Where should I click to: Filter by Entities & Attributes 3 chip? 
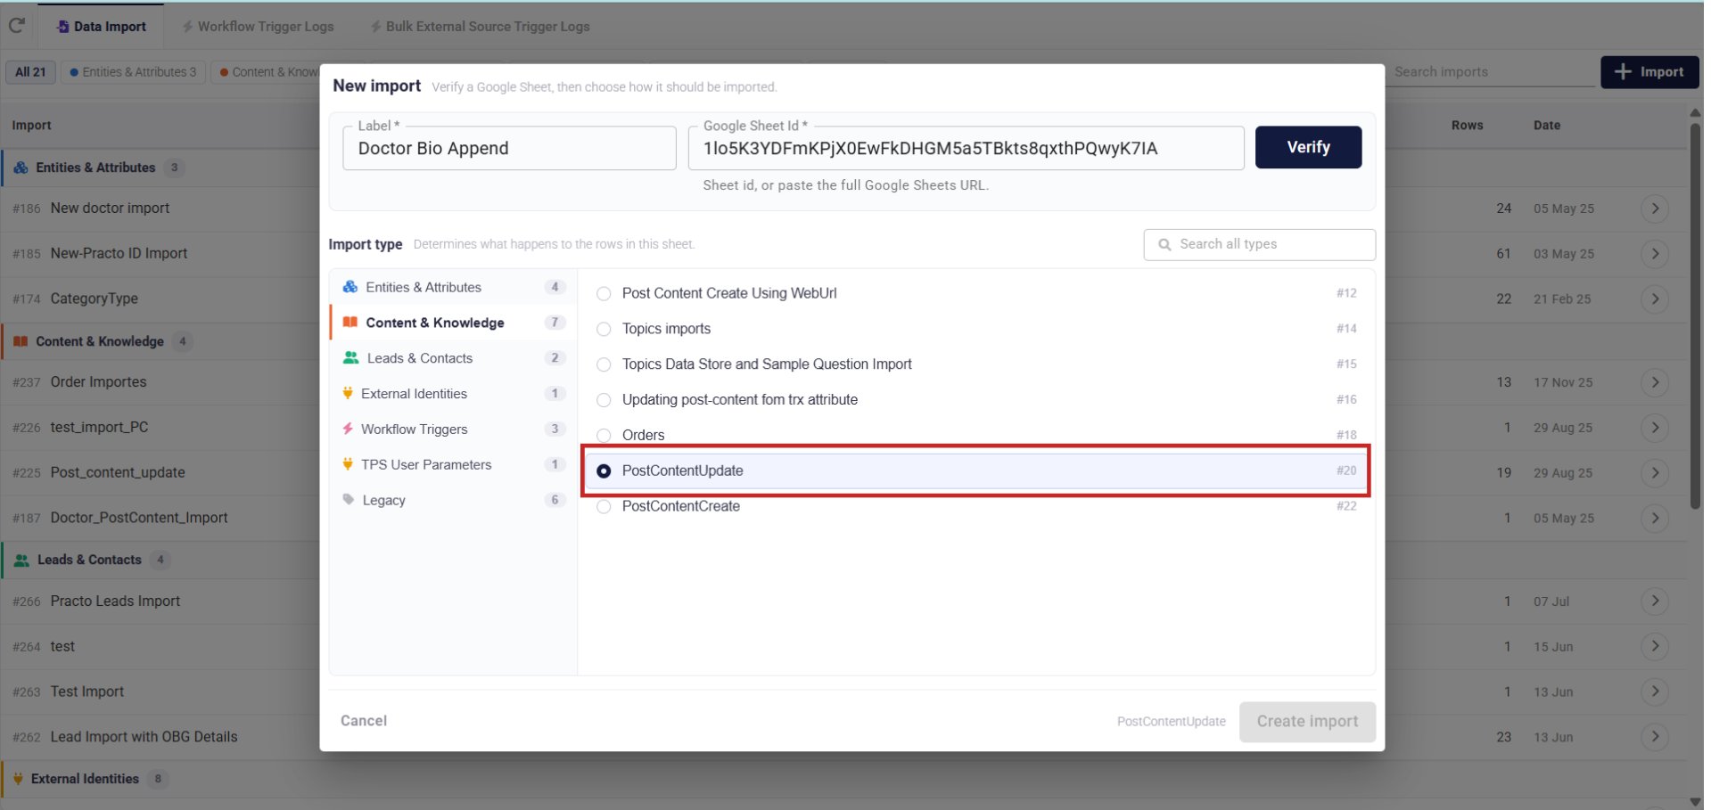pos(134,72)
